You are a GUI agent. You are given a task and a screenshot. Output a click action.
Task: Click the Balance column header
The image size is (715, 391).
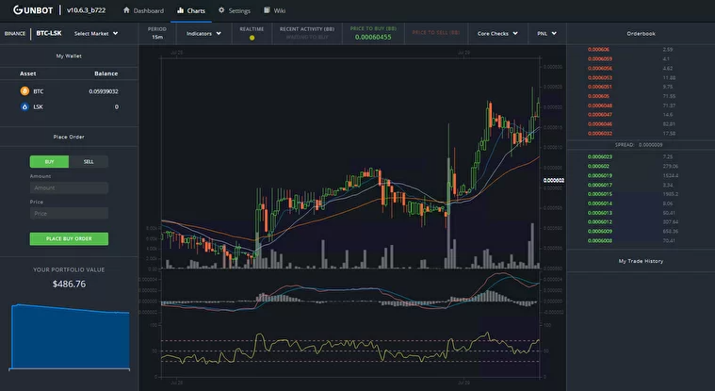pyautogui.click(x=106, y=73)
